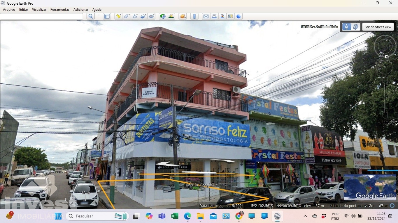
Task: Click the Sair do Street View button
Action: [378, 27]
